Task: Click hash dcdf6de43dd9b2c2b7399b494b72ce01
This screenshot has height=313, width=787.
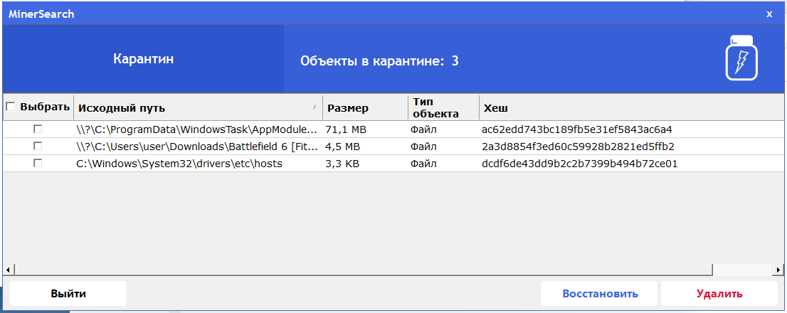Action: click(580, 164)
